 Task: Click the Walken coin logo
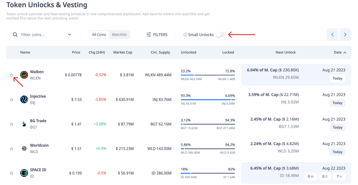tap(24, 75)
